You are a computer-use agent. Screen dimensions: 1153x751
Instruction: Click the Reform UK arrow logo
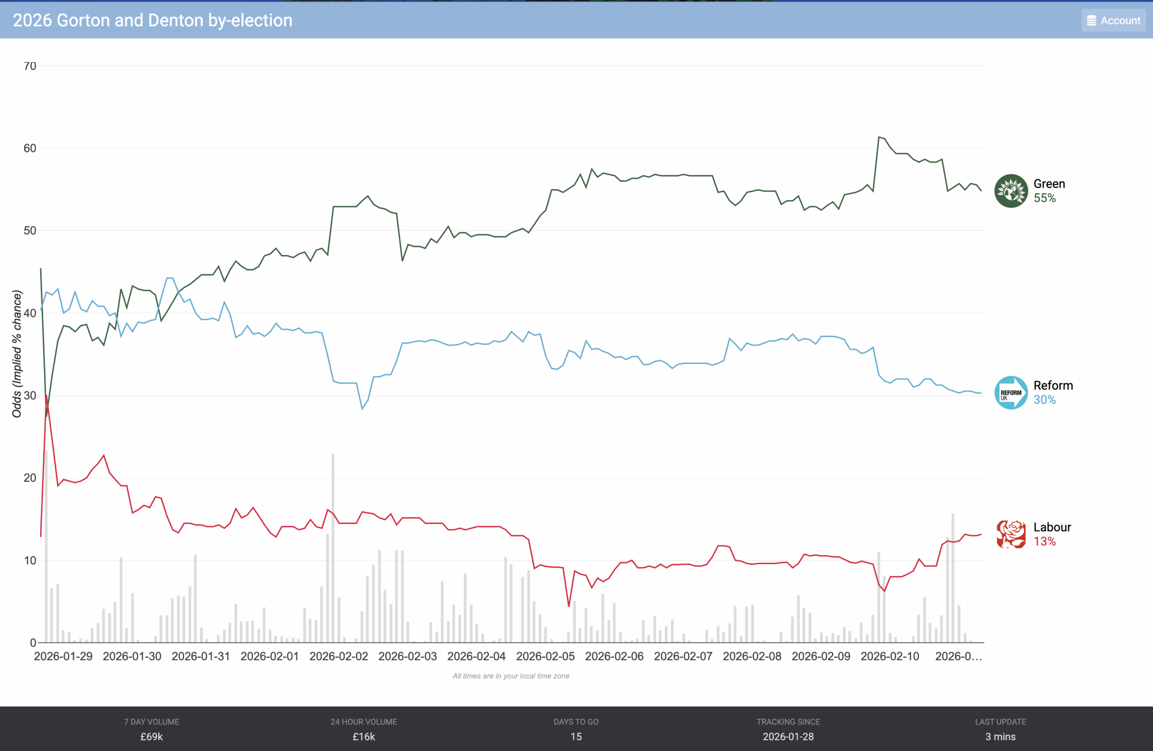[1011, 392]
